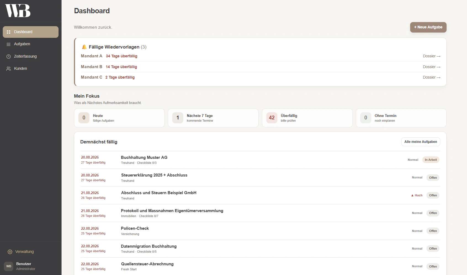Open task Datenmigration Buchhaltung
The width and height of the screenshot is (467, 275).
pyautogui.click(x=148, y=246)
